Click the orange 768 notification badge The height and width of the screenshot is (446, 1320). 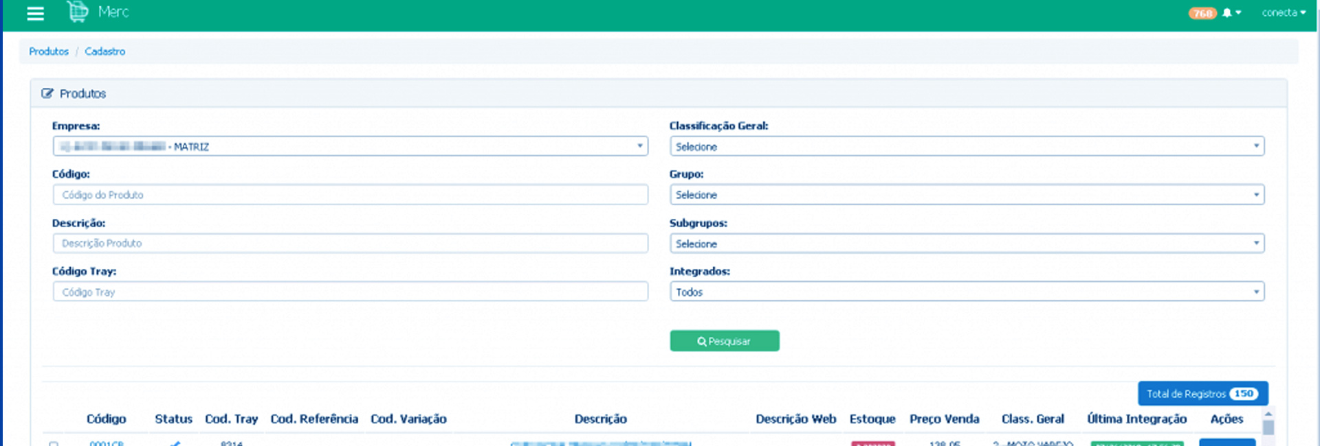coord(1202,13)
